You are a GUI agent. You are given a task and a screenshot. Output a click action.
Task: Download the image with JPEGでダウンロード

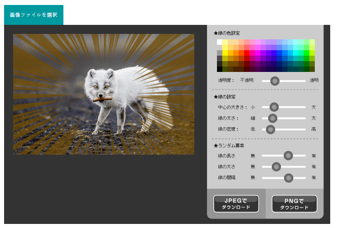[236, 204]
